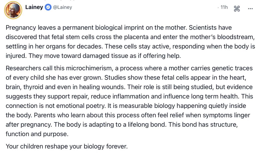Click the 11h post timestamp

tap(224, 8)
